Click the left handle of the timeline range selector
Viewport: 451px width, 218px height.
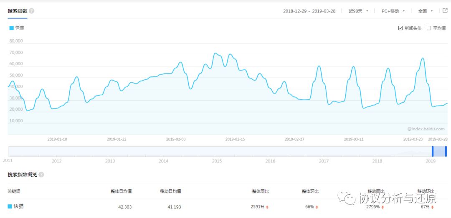[433, 151]
